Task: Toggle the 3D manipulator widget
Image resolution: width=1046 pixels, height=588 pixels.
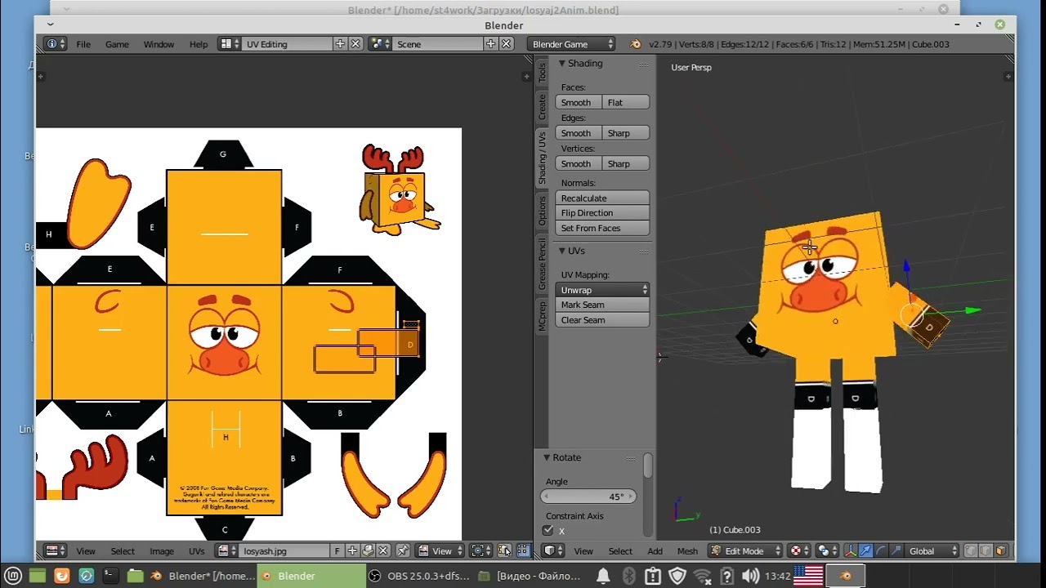Action: (852, 551)
